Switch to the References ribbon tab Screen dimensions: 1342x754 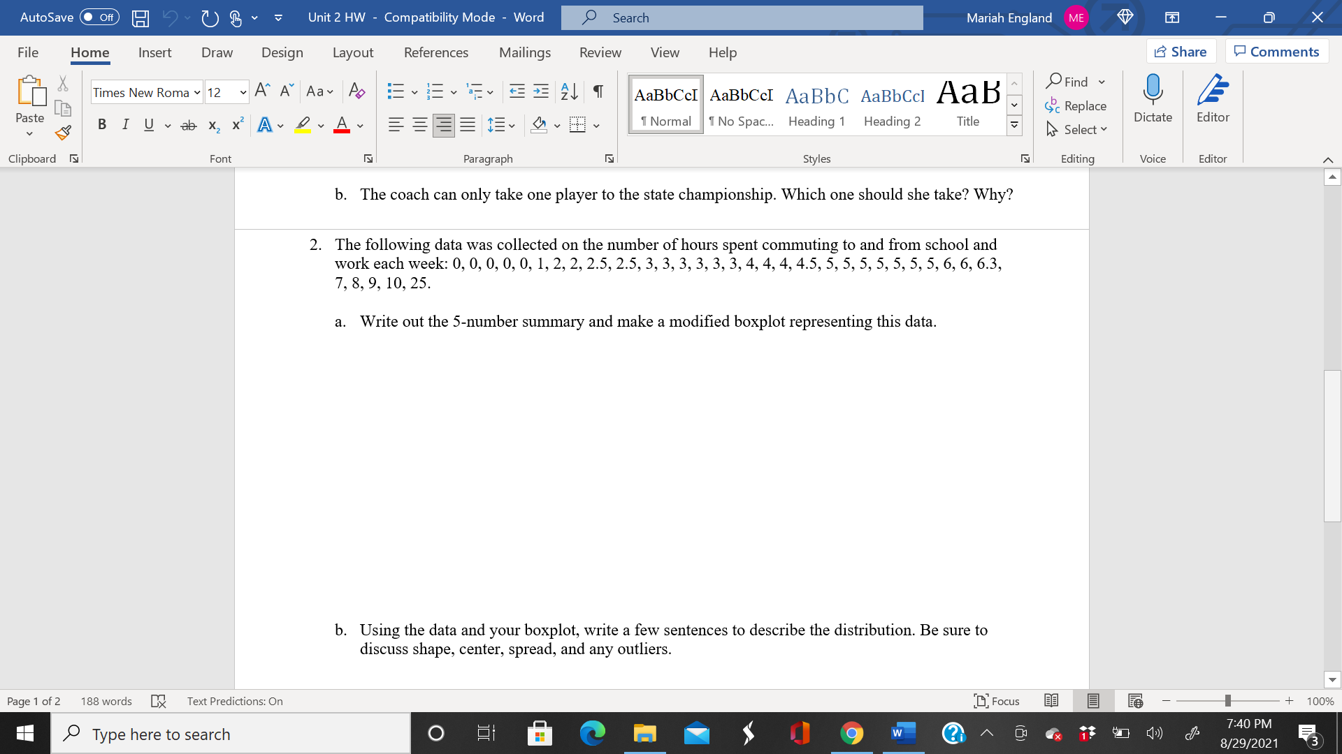tap(436, 52)
